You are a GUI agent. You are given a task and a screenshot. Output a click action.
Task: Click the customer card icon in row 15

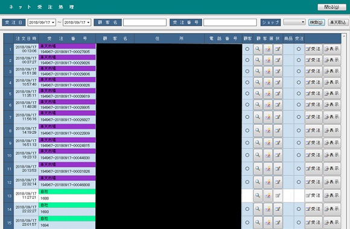tap(268, 222)
